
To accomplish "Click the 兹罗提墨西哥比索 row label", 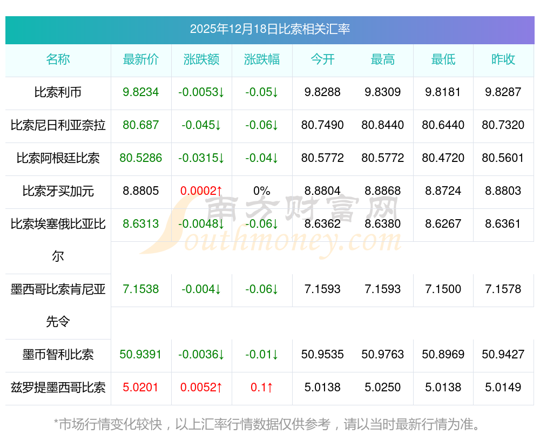I will 58,388.
